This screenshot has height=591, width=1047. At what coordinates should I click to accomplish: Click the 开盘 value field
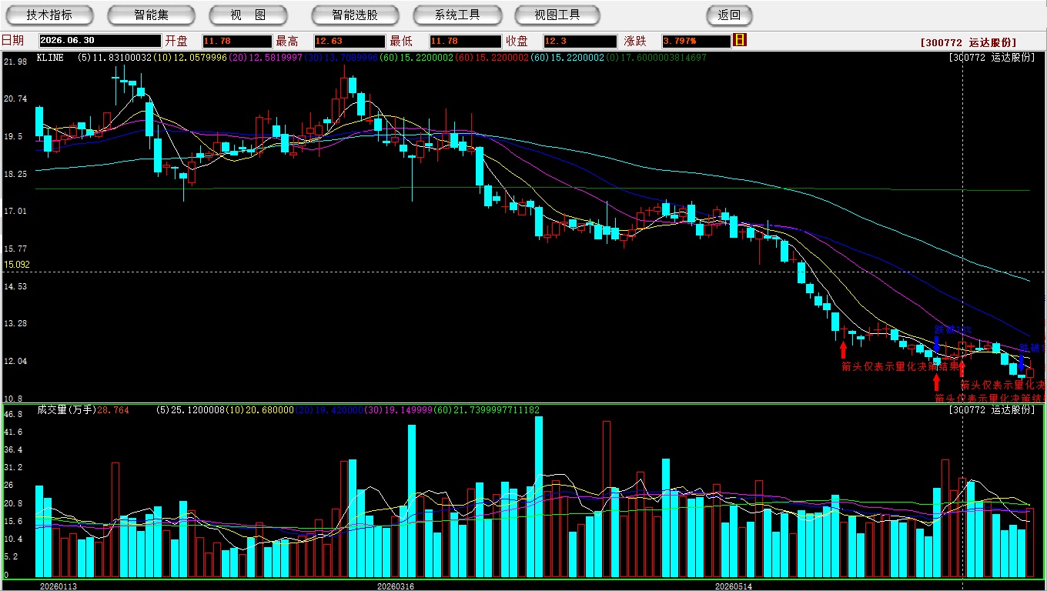pos(237,42)
